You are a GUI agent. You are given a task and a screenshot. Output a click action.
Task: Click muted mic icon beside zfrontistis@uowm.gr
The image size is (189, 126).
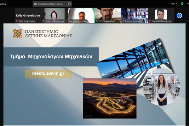[x=150, y=21]
